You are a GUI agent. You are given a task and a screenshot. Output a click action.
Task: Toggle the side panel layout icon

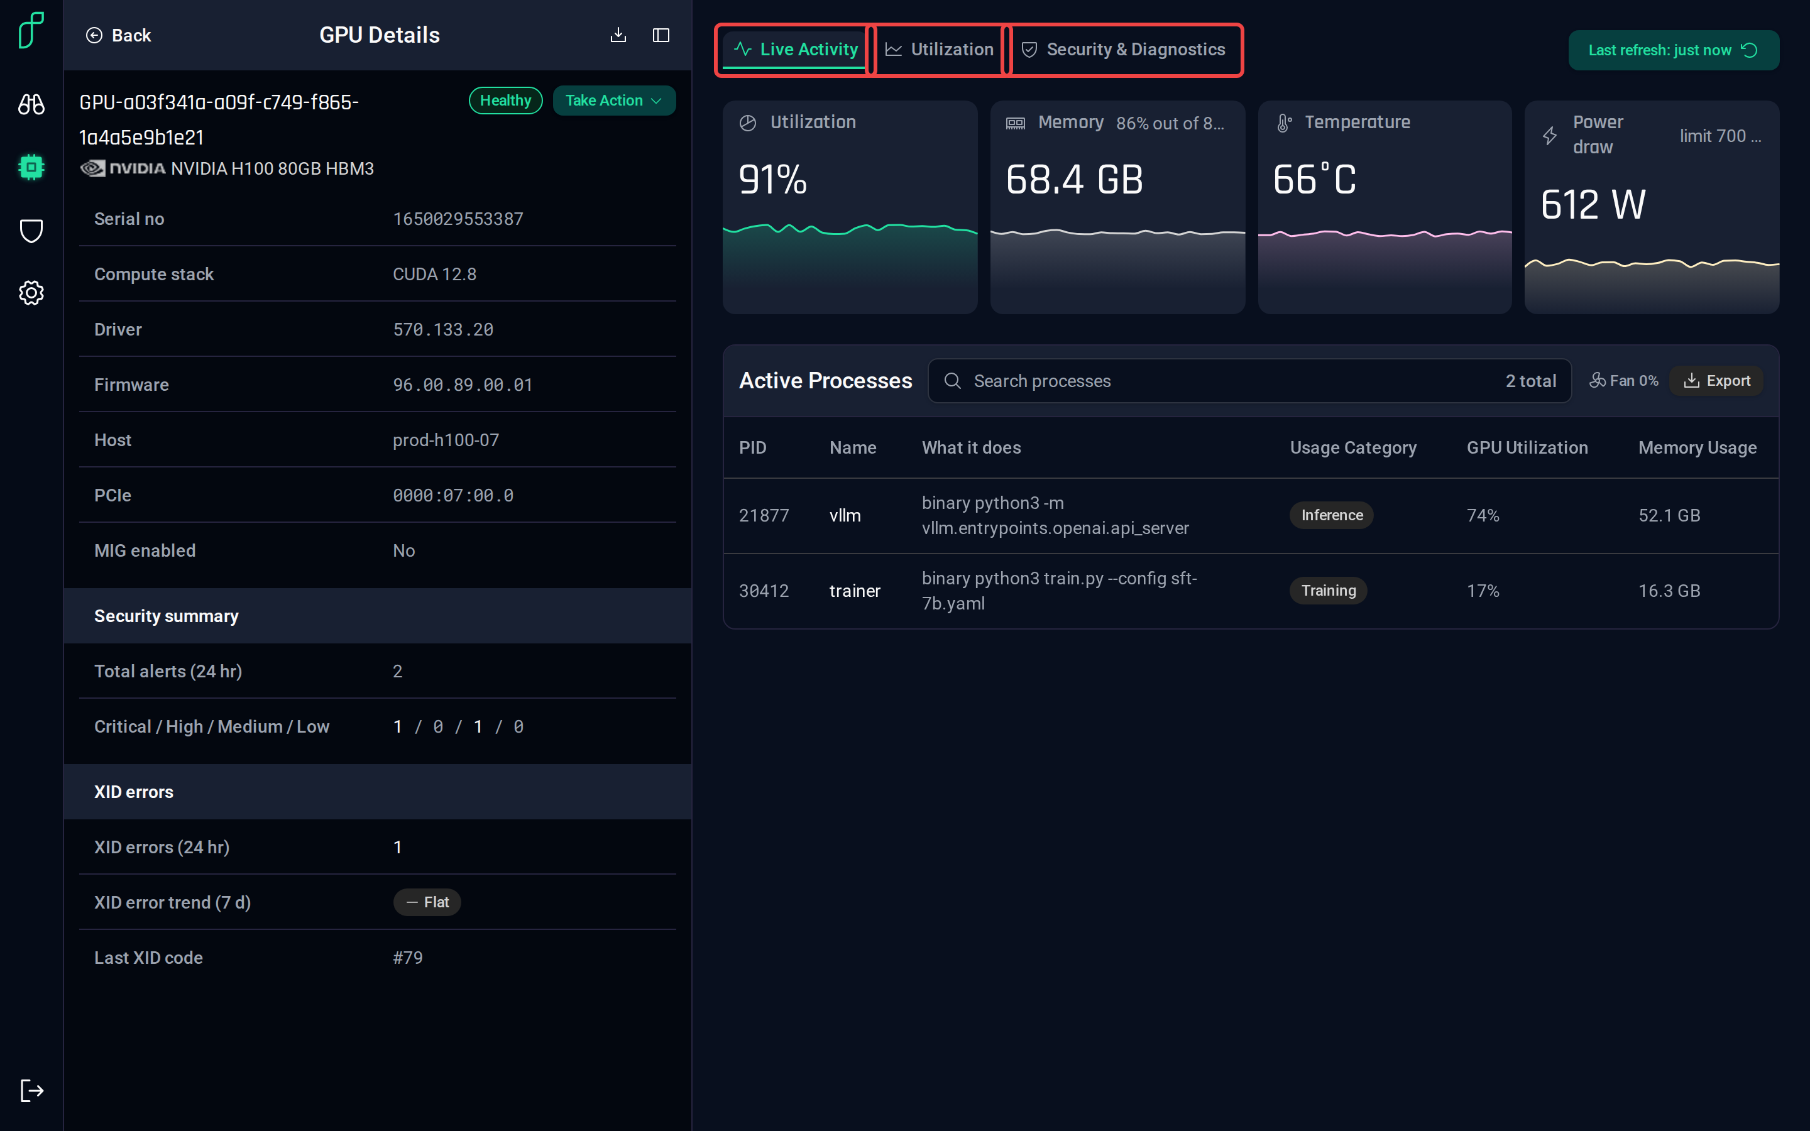(x=661, y=35)
